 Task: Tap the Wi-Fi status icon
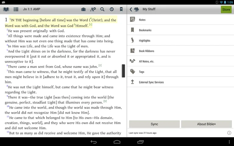pos(221,2)
